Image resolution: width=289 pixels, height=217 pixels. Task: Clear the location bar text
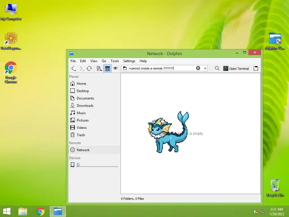tap(198, 68)
